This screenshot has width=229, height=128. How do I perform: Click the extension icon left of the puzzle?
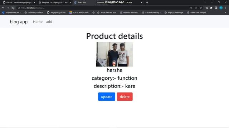(x=207, y=8)
